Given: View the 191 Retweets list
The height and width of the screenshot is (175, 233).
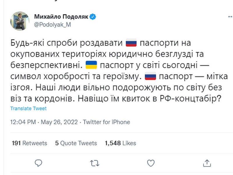Looking at the screenshot, I should point(29,143).
